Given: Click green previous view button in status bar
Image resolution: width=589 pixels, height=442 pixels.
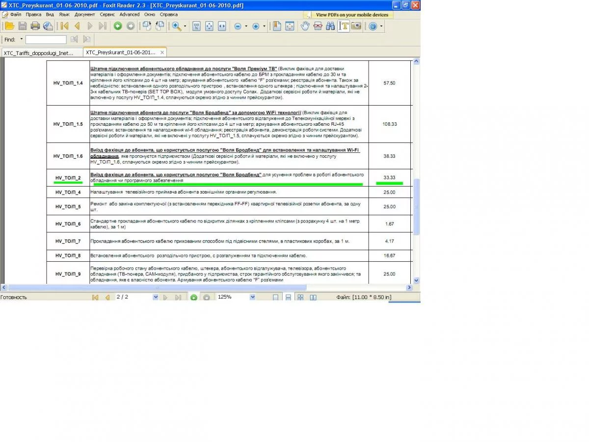Looking at the screenshot, I should [194, 298].
